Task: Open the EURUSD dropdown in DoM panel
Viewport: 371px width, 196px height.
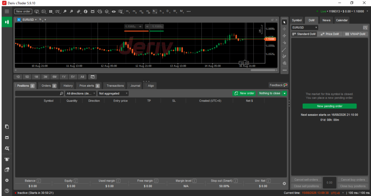Action: pos(304,27)
